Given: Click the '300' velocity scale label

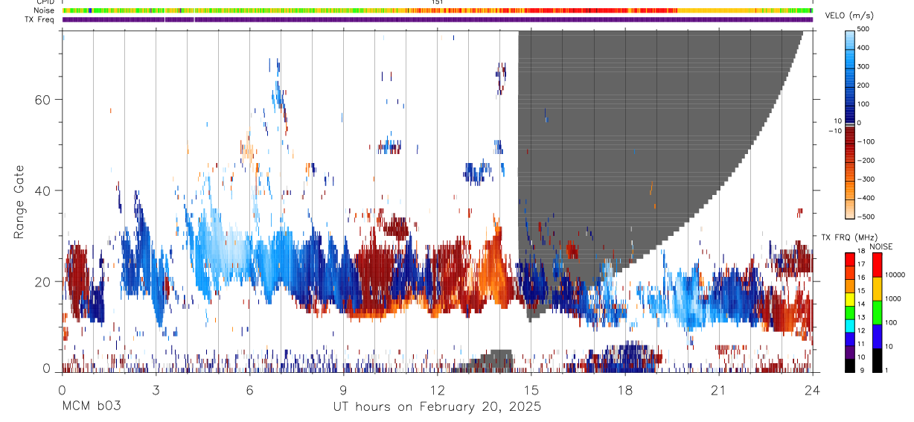Looking at the screenshot, I should pos(864,66).
